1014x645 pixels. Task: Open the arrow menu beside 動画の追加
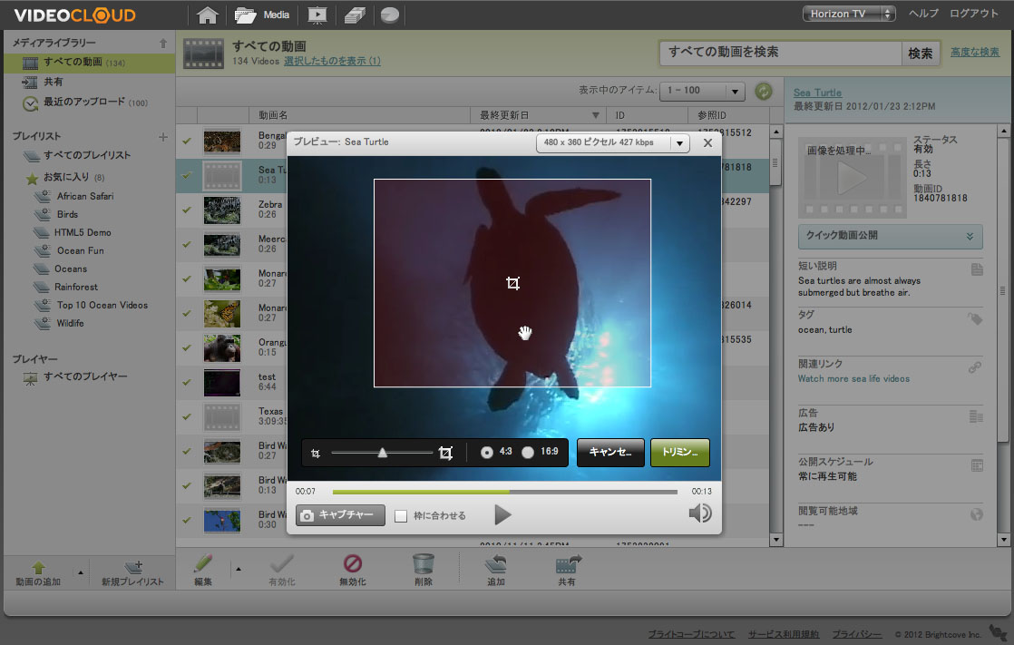[x=80, y=572]
